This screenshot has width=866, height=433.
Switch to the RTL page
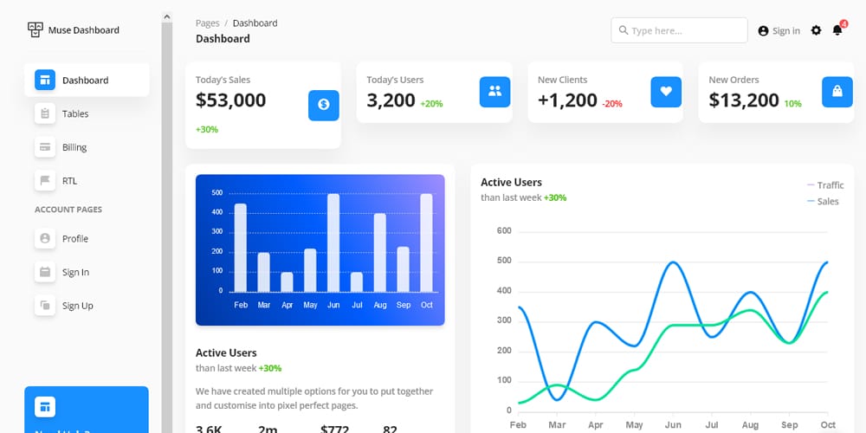[87, 181]
